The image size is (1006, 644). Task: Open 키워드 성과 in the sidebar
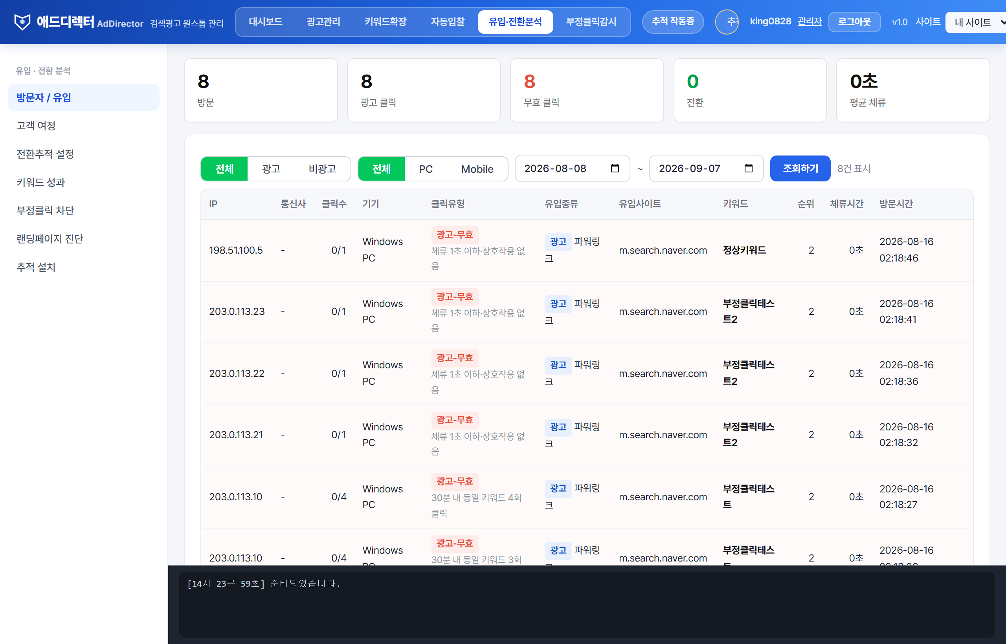point(84,182)
